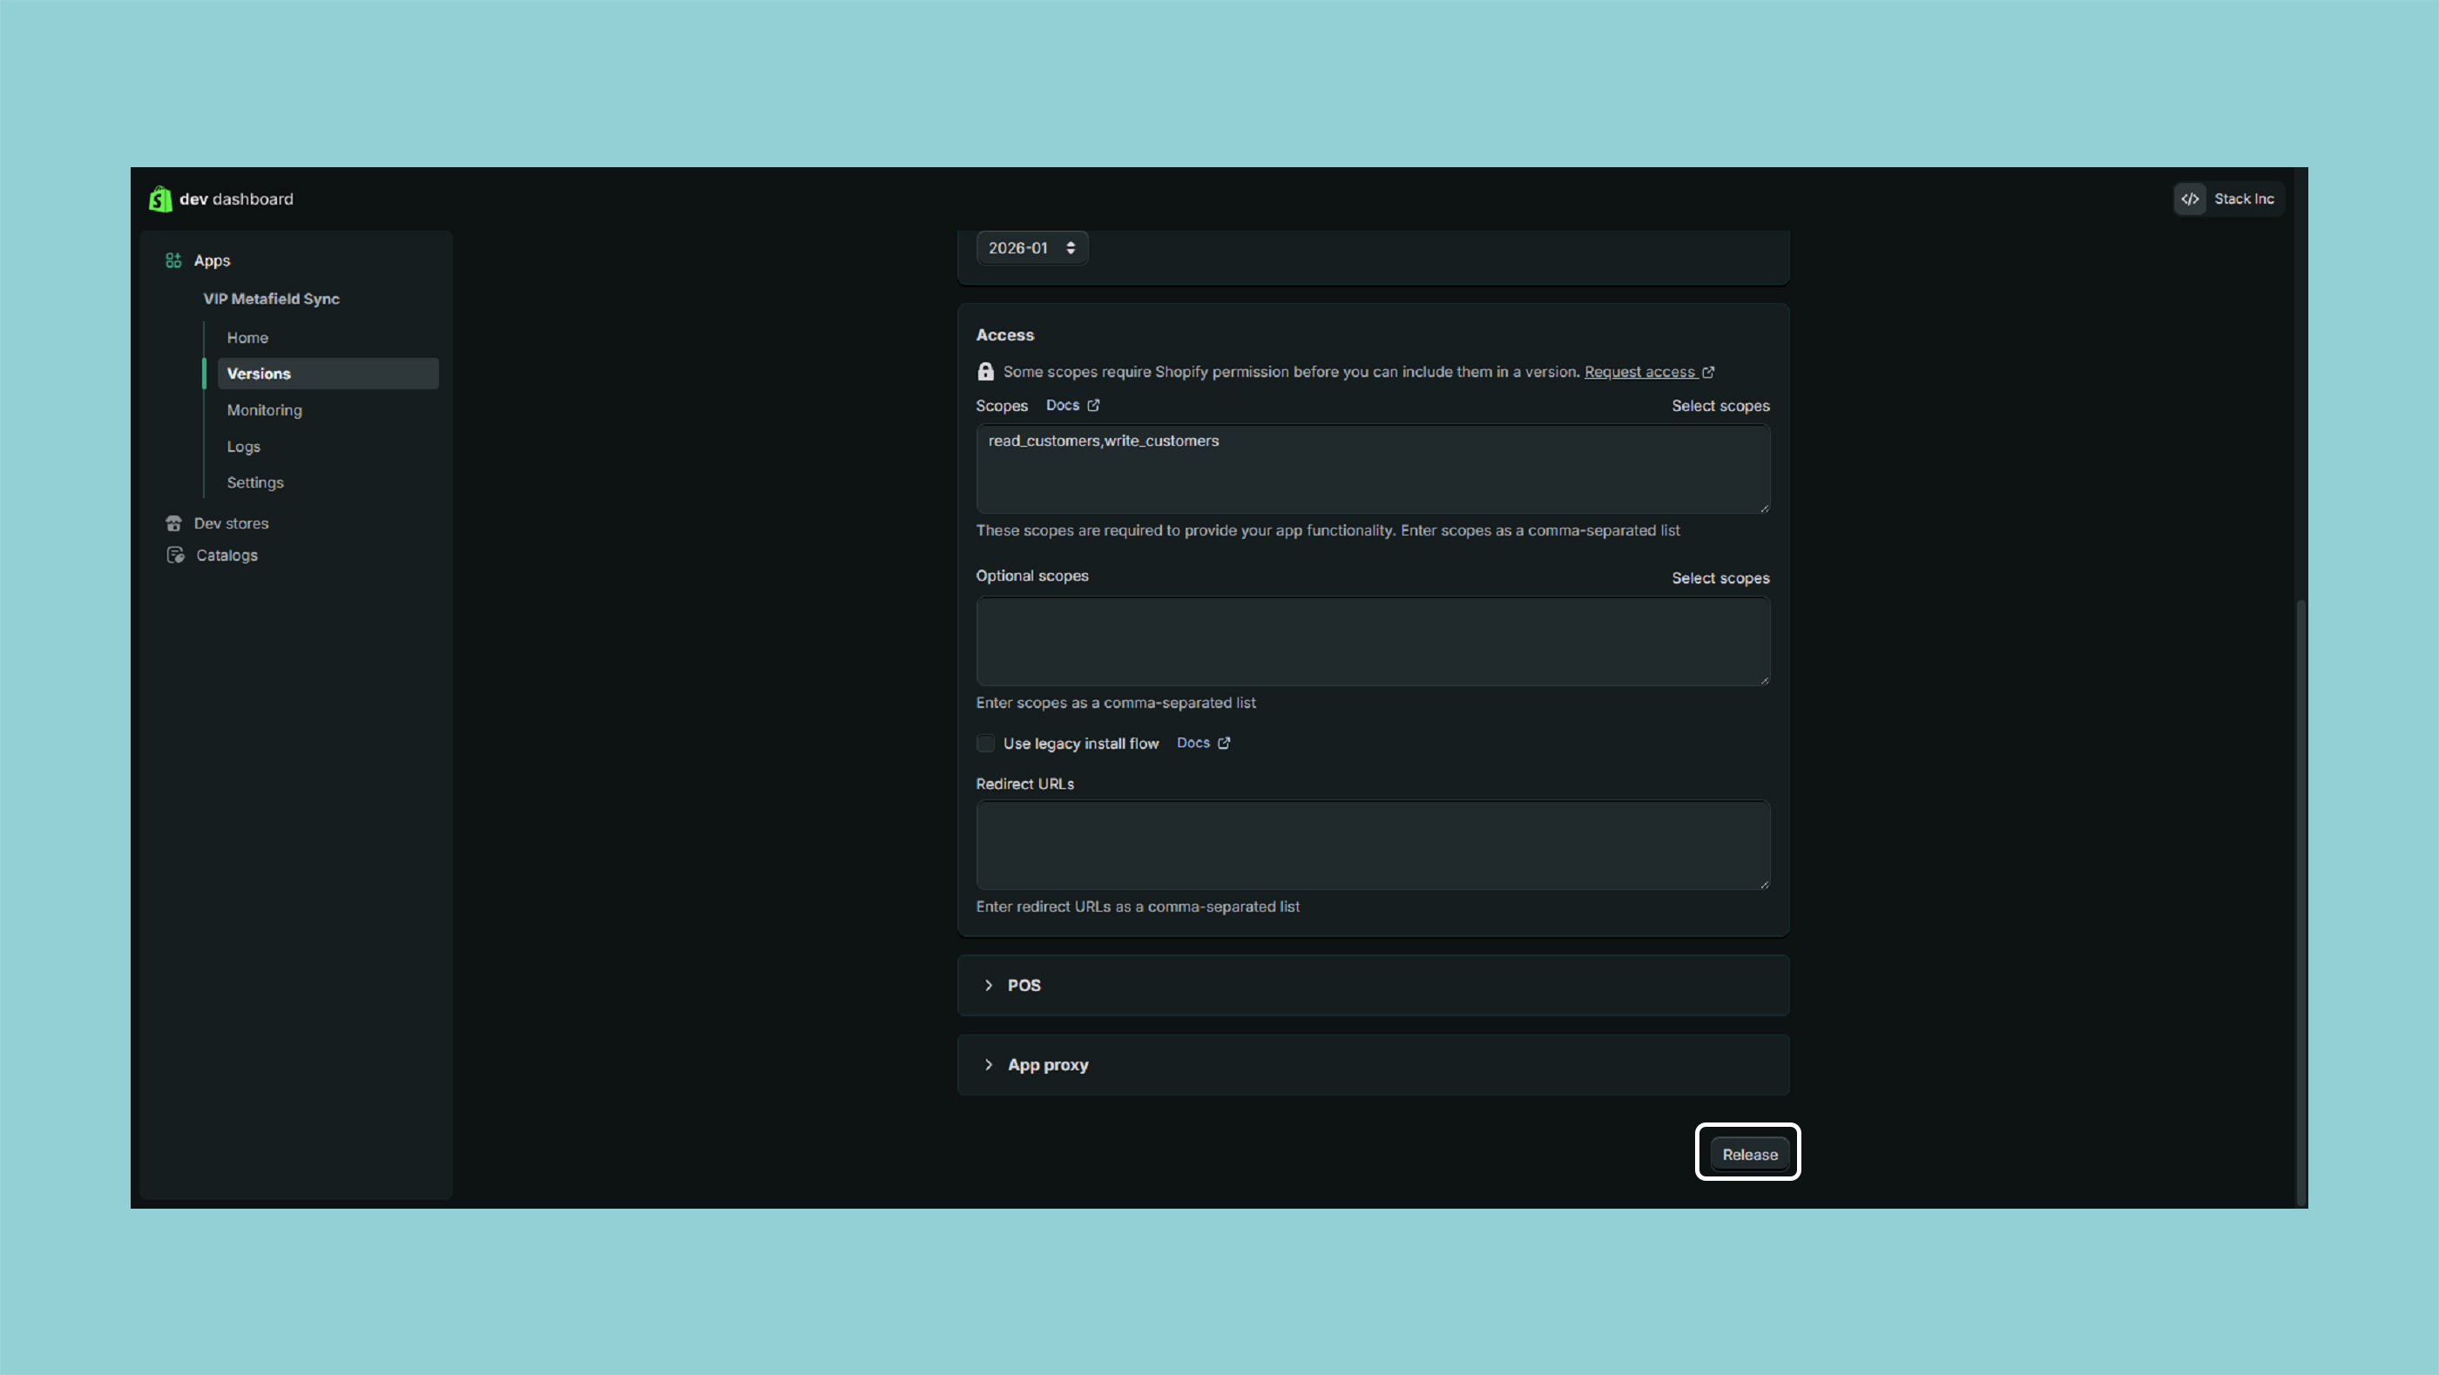Click the Apps grid icon in sidebar
This screenshot has width=2439, height=1375.
coord(173,260)
